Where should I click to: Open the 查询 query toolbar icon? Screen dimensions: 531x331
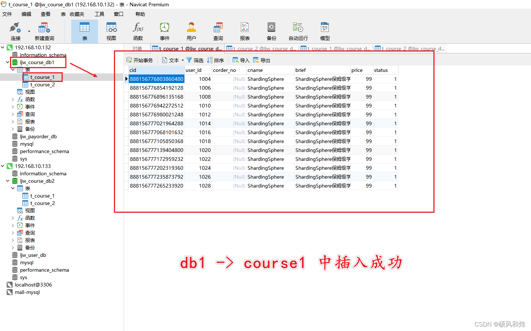[x=218, y=31]
